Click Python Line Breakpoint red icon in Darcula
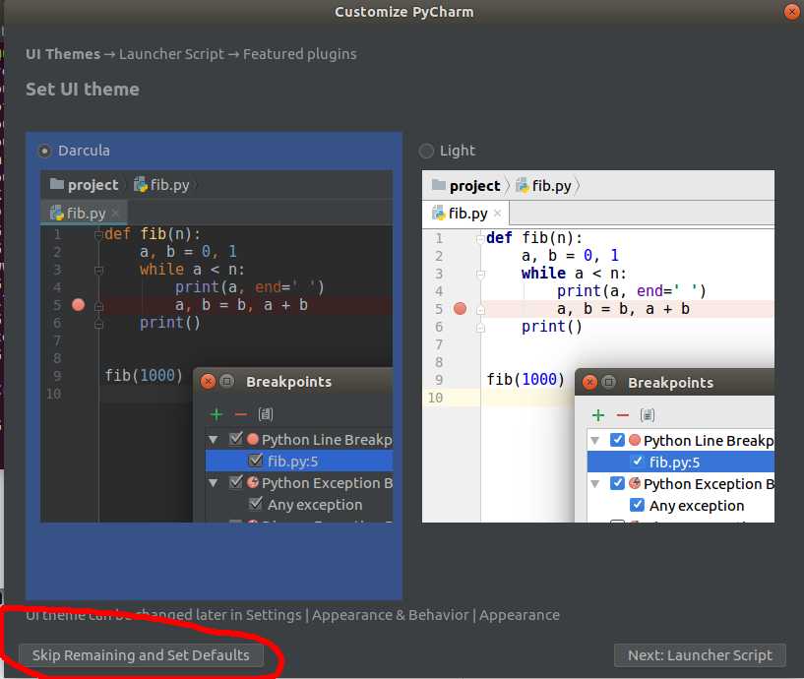This screenshot has width=804, height=679. (252, 440)
